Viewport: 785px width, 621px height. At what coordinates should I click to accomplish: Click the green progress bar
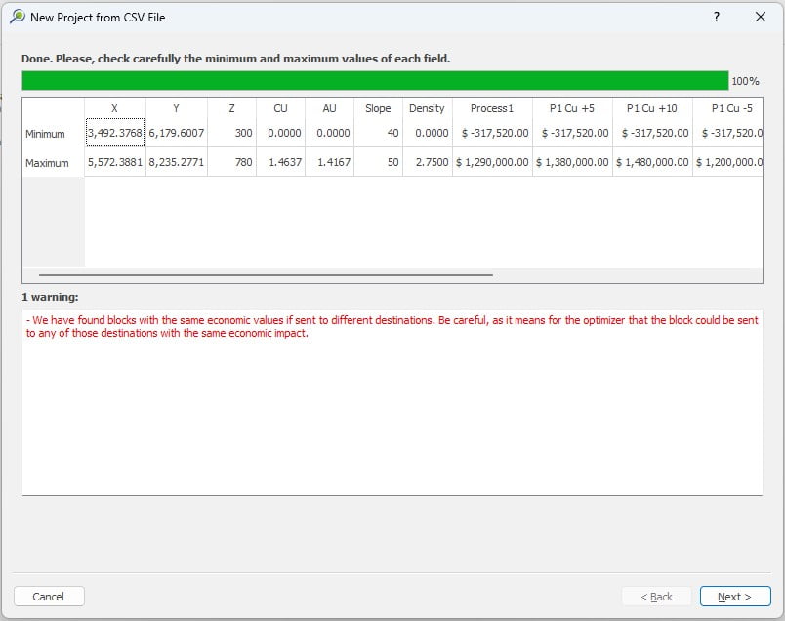(375, 80)
